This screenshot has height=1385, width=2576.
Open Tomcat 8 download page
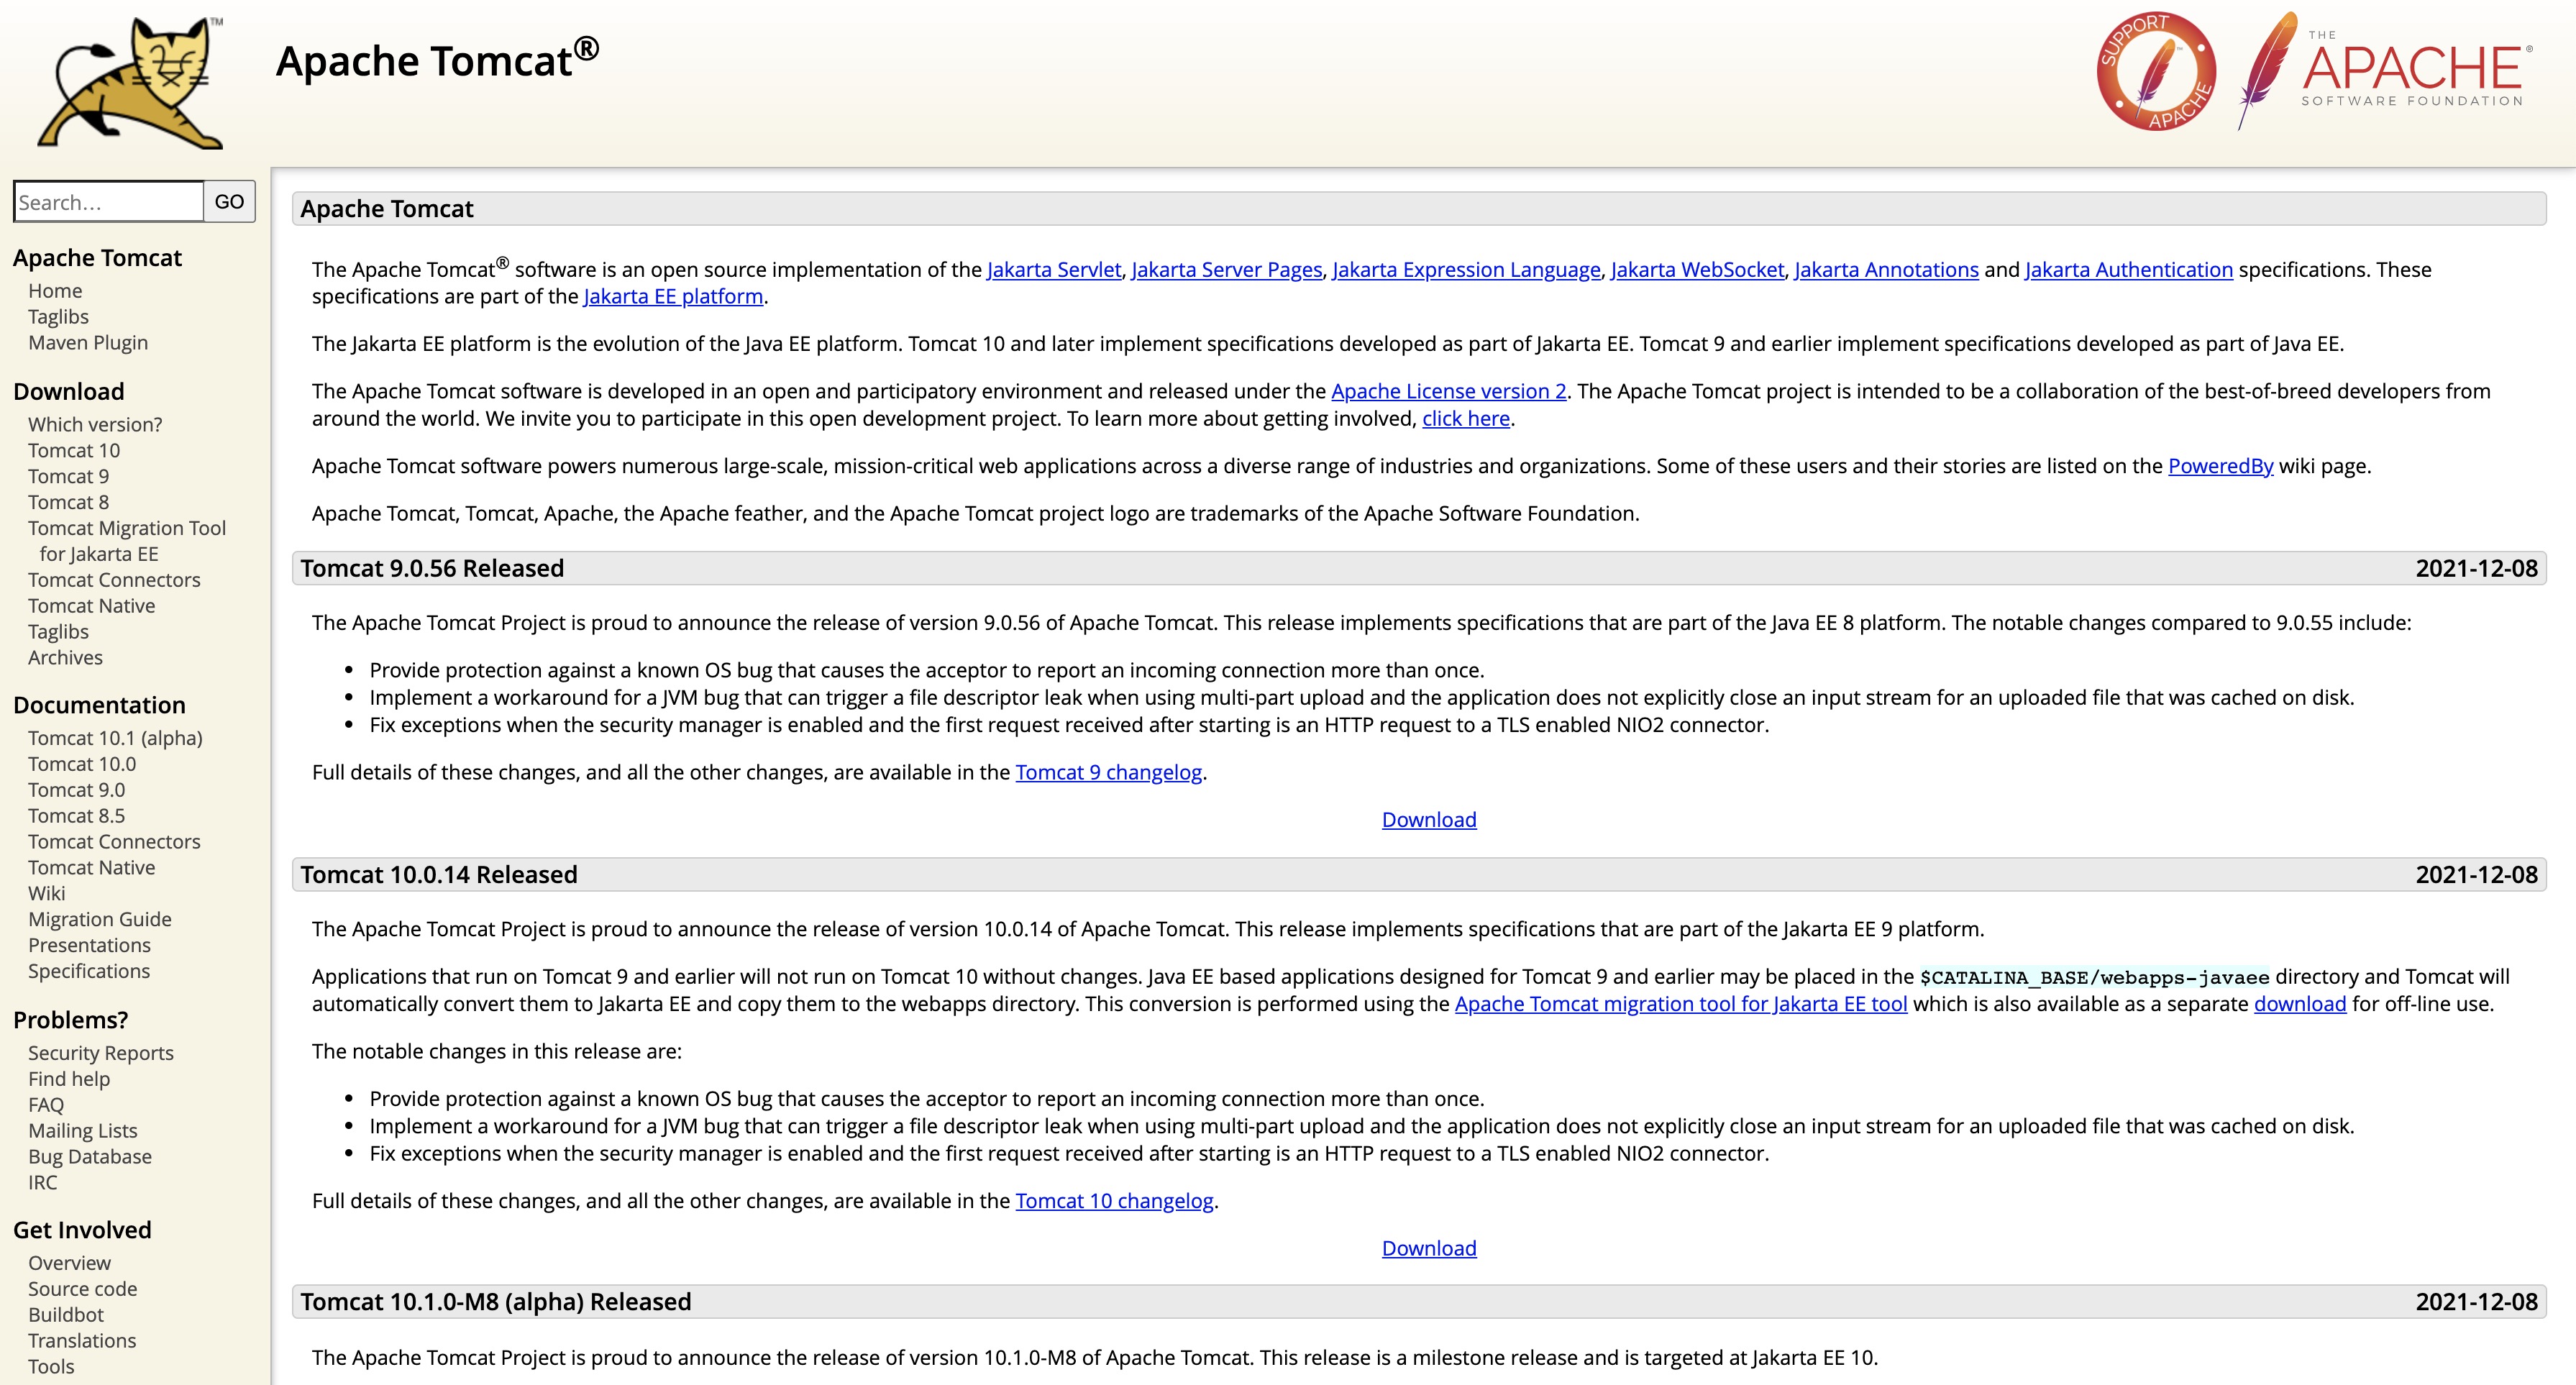coord(69,502)
